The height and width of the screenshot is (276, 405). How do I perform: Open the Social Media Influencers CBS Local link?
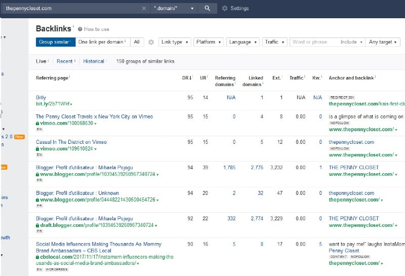[x=99, y=247]
